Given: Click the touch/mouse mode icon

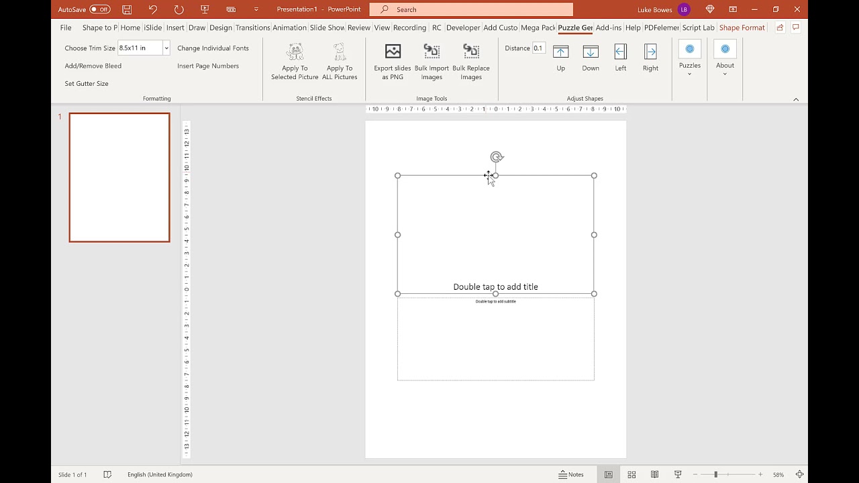Looking at the screenshot, I should point(232,9).
